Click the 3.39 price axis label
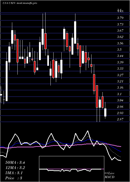 pyautogui.click(x=120, y=62)
